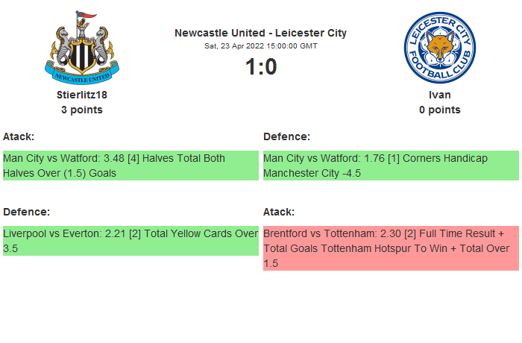
Task: Open the Halves Total Over (1.5) Goals bet
Action: click(130, 166)
